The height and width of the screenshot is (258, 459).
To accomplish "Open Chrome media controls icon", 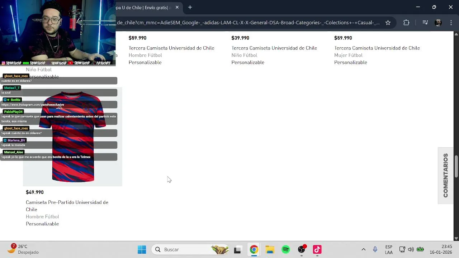I will [425, 23].
